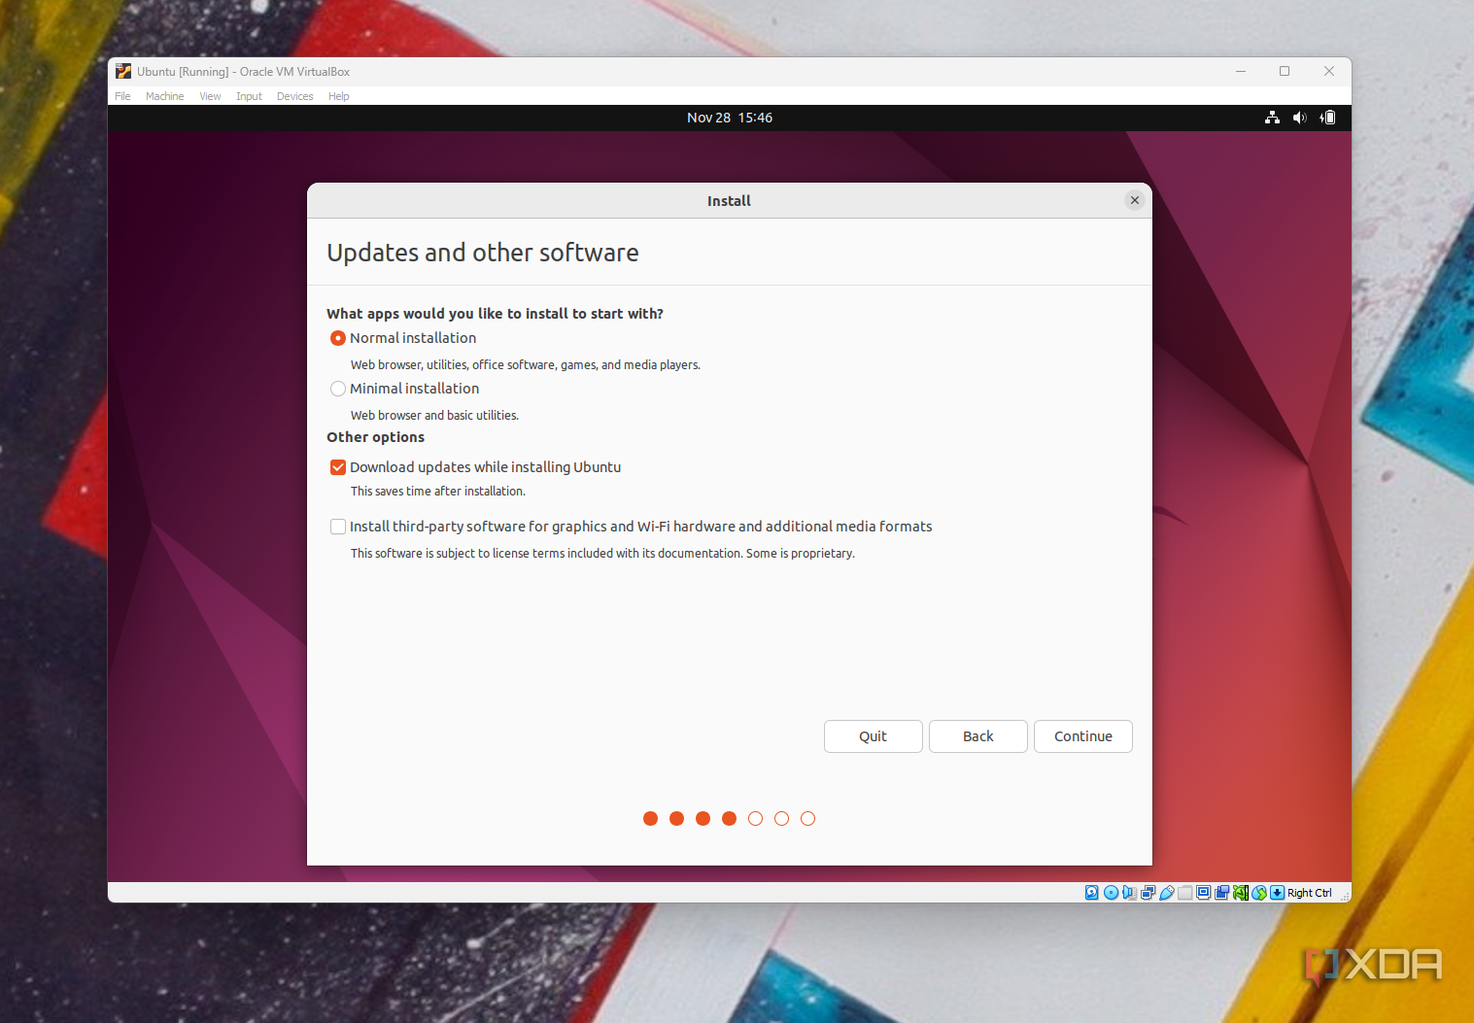Click the mouse integration icon in status bar
Screen dimensions: 1474x1023
click(1259, 893)
